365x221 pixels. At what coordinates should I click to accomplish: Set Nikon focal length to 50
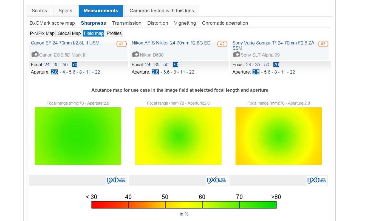coord(166,65)
